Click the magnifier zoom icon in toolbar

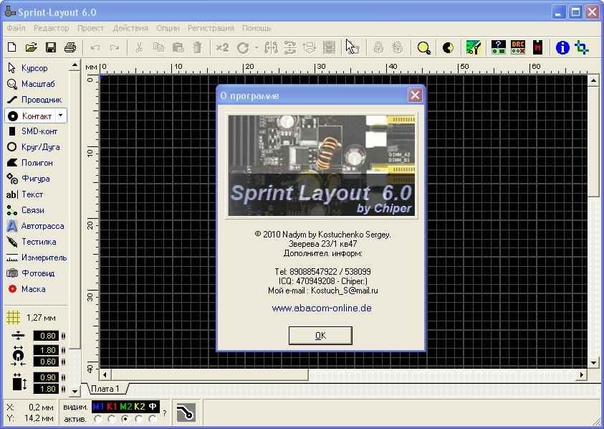pyautogui.click(x=424, y=47)
